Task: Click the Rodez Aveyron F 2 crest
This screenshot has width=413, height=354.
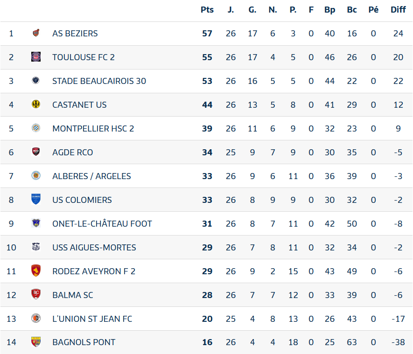Action: [x=36, y=271]
